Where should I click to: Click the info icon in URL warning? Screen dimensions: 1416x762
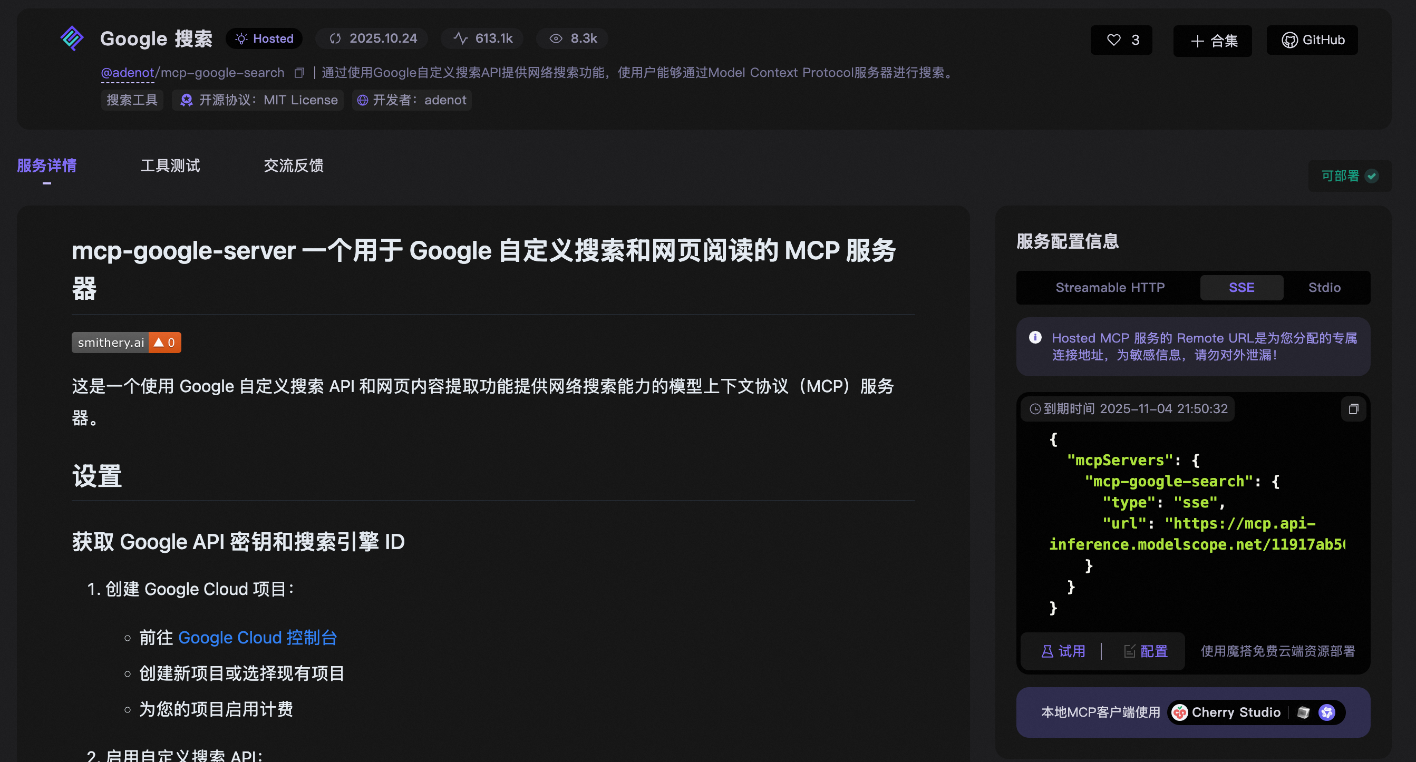pos(1035,337)
